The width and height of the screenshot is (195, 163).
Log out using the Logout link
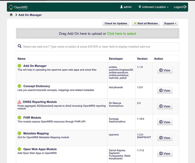[180, 7]
